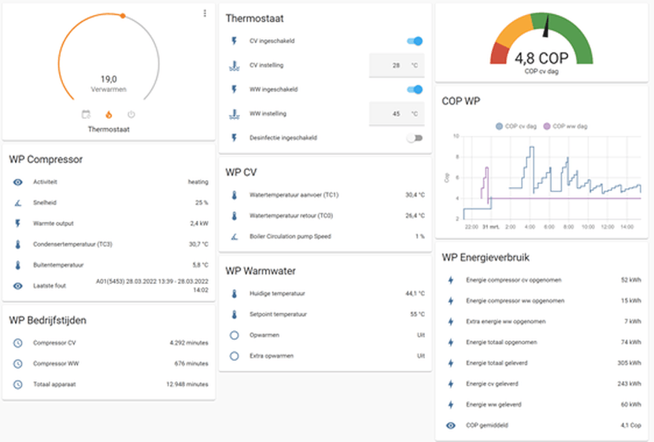654x442 pixels.
Task: Toggle the CV ingeschakeld switch
Action: 415,41
